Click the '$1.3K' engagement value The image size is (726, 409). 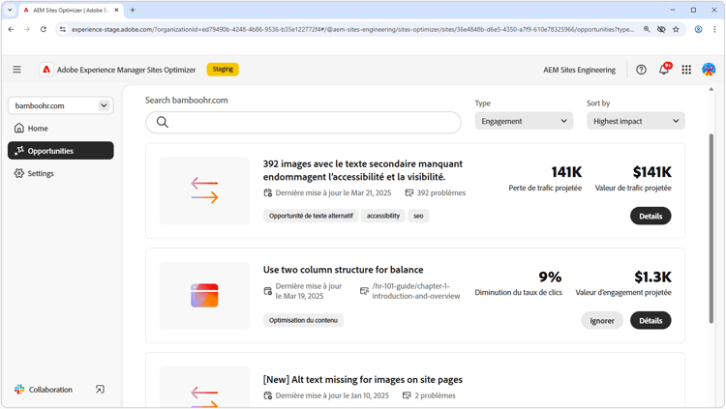(652, 278)
